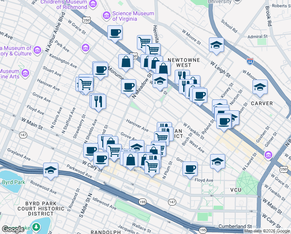Screen dimensions: 291x234
Task: Select the graduation cap marker near W Leigh St
Action: tap(216, 45)
